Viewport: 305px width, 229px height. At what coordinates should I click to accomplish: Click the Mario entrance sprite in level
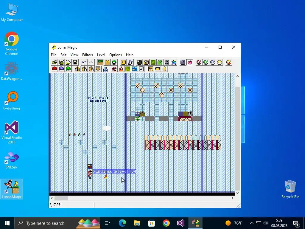90,174
